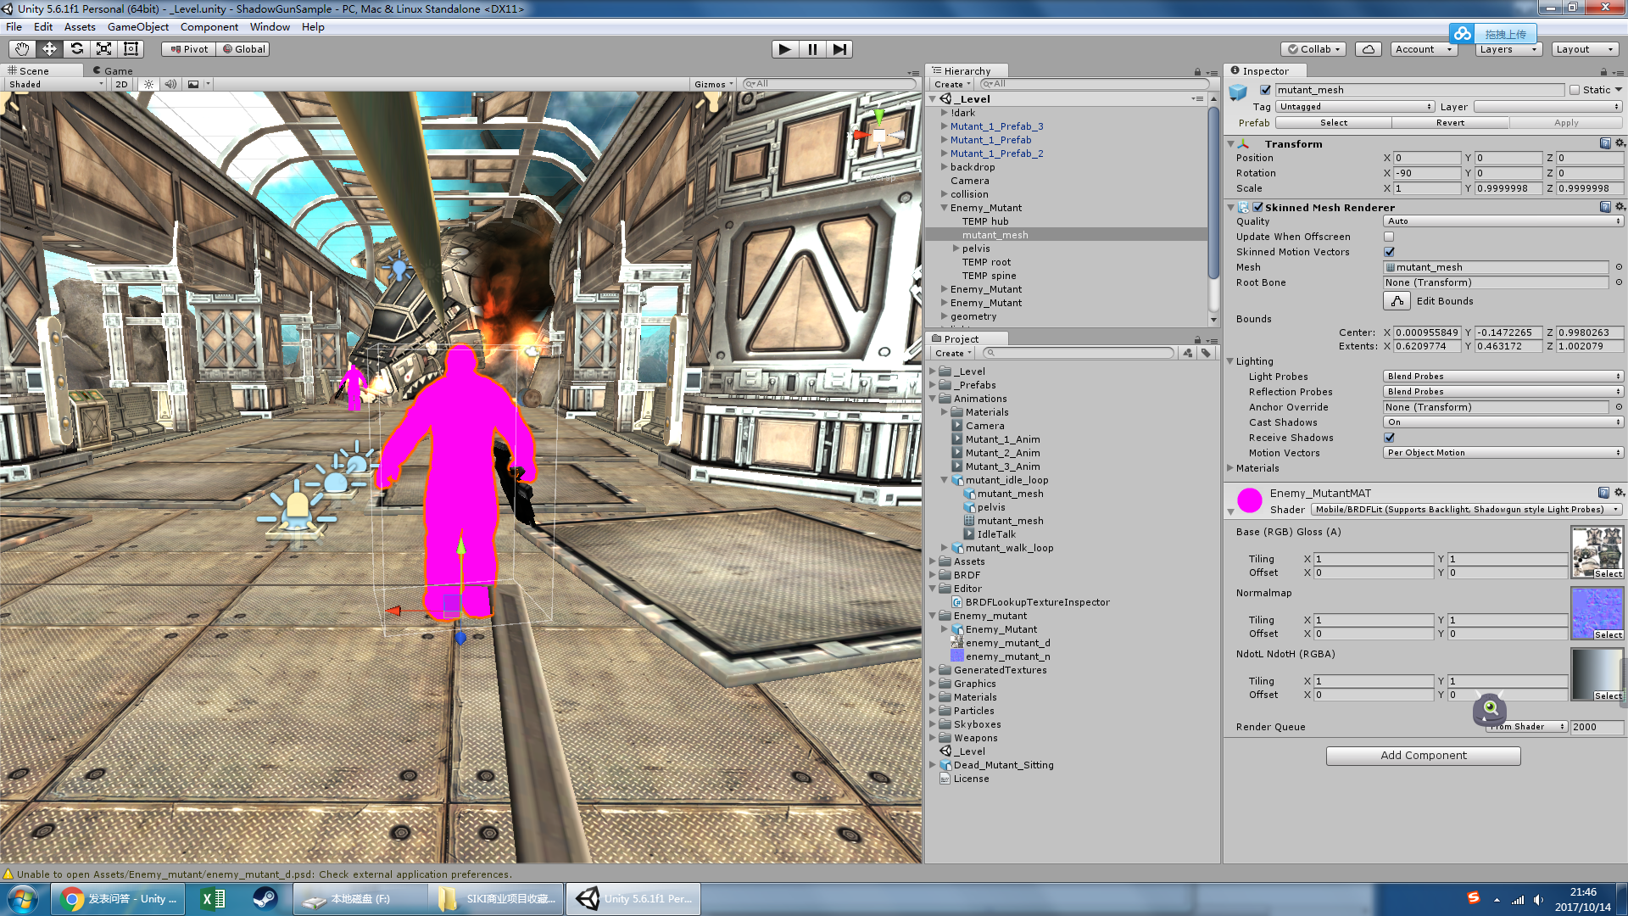Open the Collab button

1314,49
